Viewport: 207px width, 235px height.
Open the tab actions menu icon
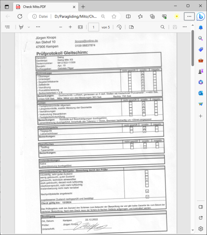pos(7,7)
